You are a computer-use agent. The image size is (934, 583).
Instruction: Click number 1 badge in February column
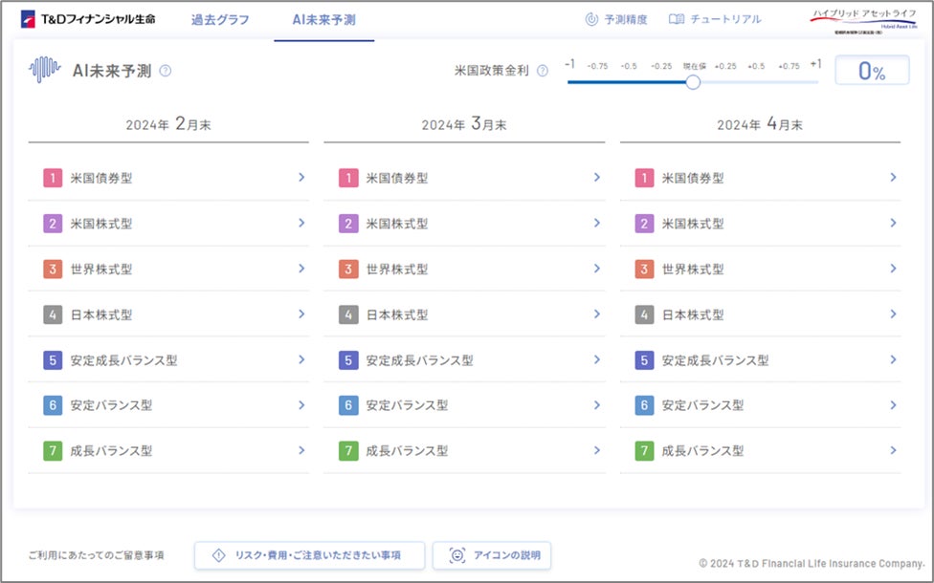tap(52, 178)
